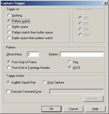Confirm with the OK button

51,109
